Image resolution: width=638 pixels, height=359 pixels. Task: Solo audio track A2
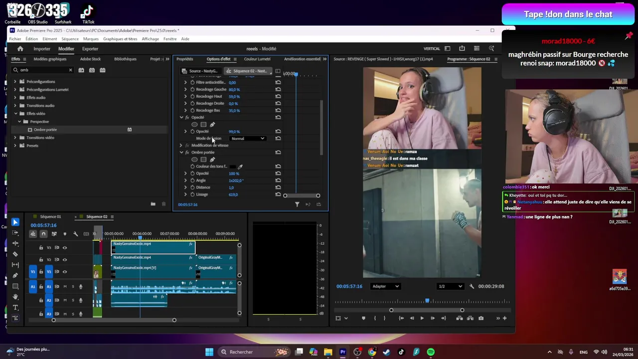pyautogui.click(x=73, y=300)
